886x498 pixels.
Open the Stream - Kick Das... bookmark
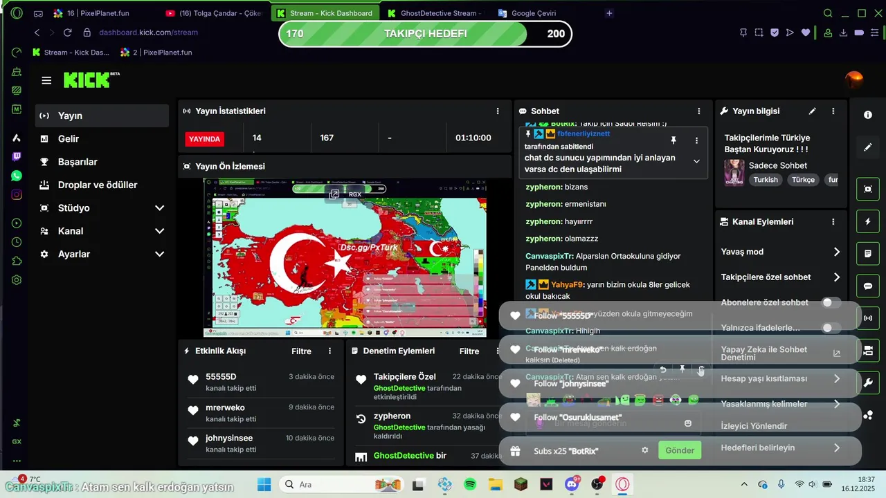[x=71, y=53]
